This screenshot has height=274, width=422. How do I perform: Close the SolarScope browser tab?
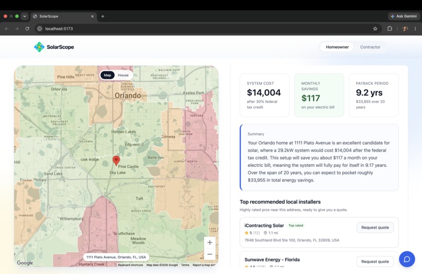[92, 16]
